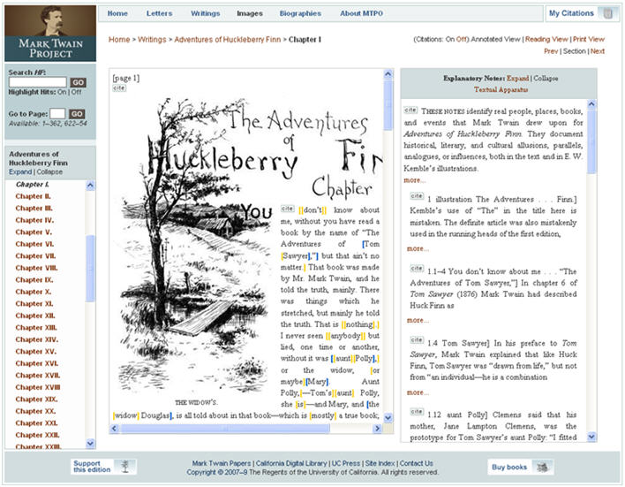The image size is (625, 487).
Task: Click the text pane horizontal scrollbar thumb
Action: pos(225,429)
